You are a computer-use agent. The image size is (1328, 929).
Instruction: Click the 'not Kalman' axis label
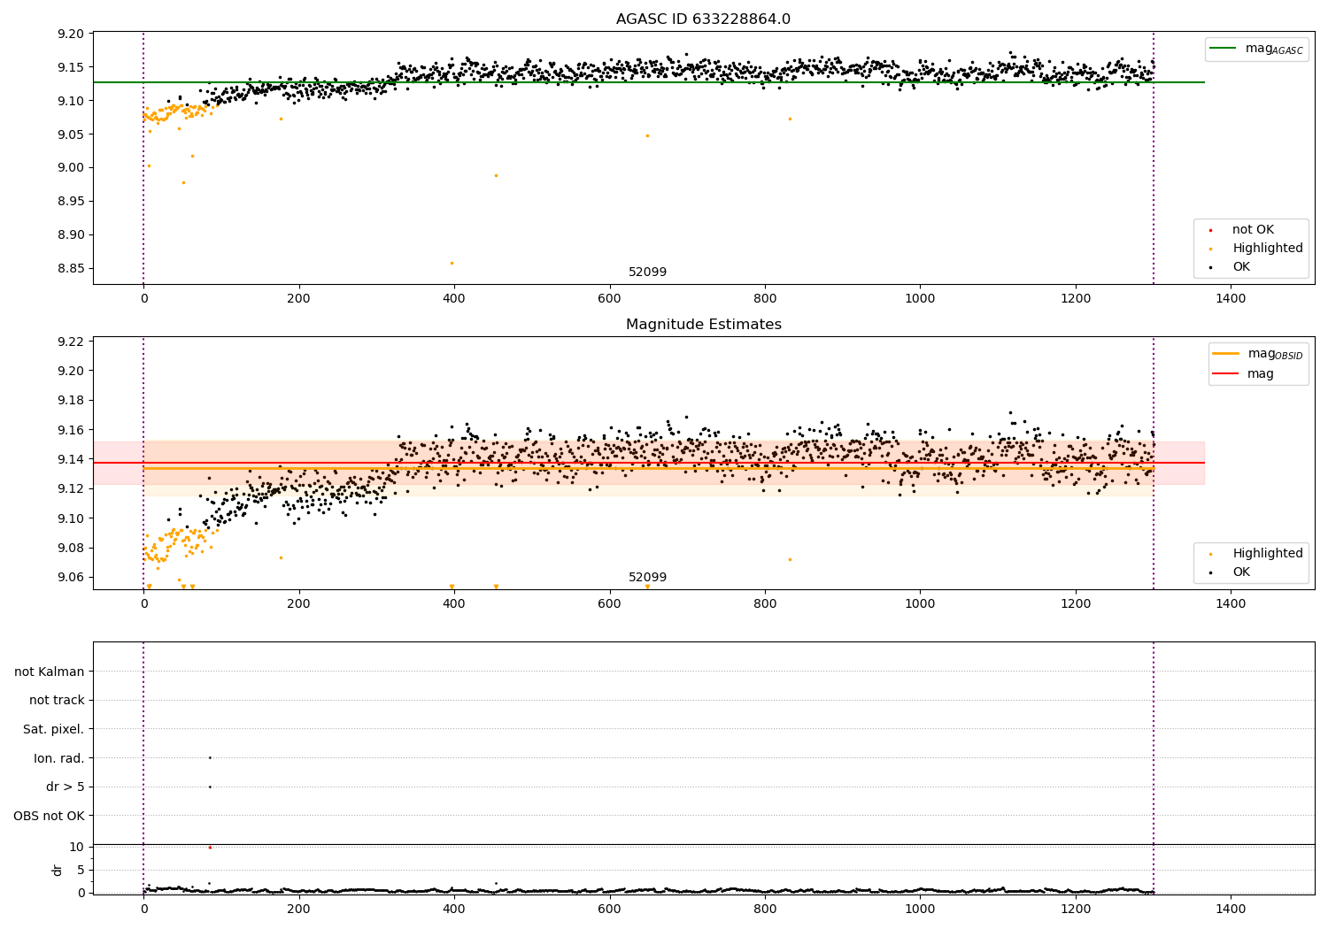[x=50, y=672]
